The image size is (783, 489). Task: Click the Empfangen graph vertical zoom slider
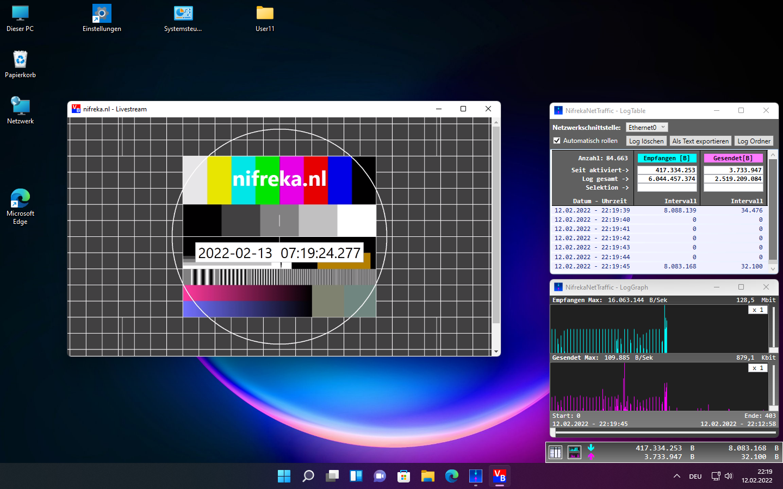tap(773, 329)
